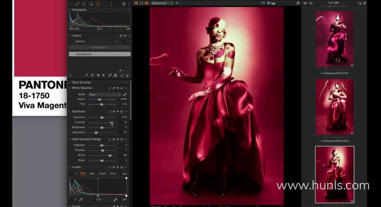Click the browser sort order arrows icon

[311, 3]
